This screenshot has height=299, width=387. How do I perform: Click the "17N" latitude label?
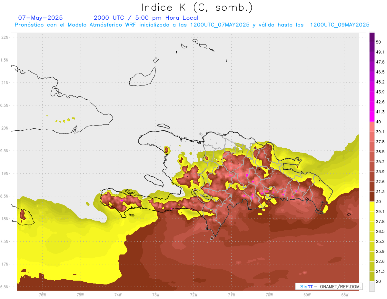tap(5, 264)
